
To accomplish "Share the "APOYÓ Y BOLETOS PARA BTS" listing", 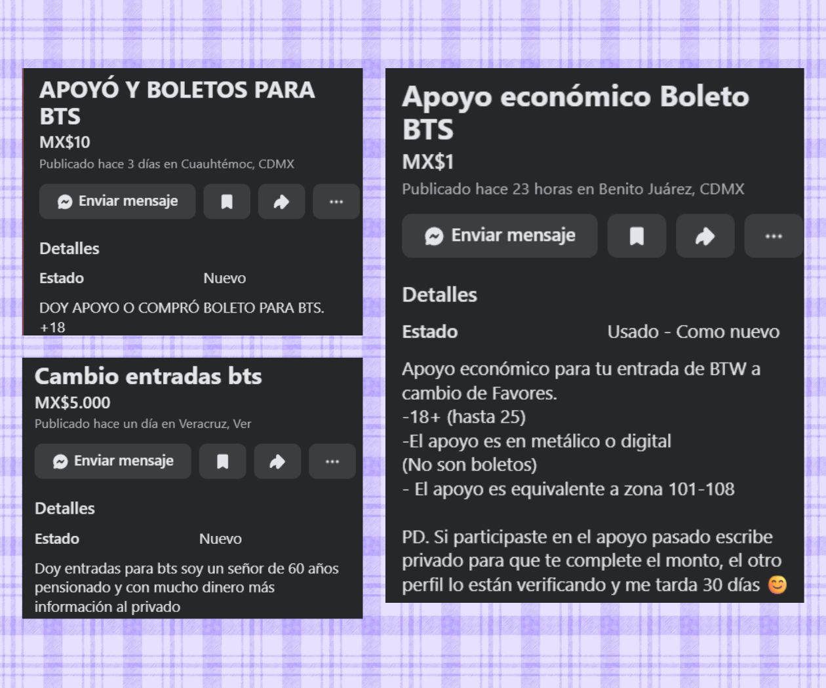I will pyautogui.click(x=281, y=201).
